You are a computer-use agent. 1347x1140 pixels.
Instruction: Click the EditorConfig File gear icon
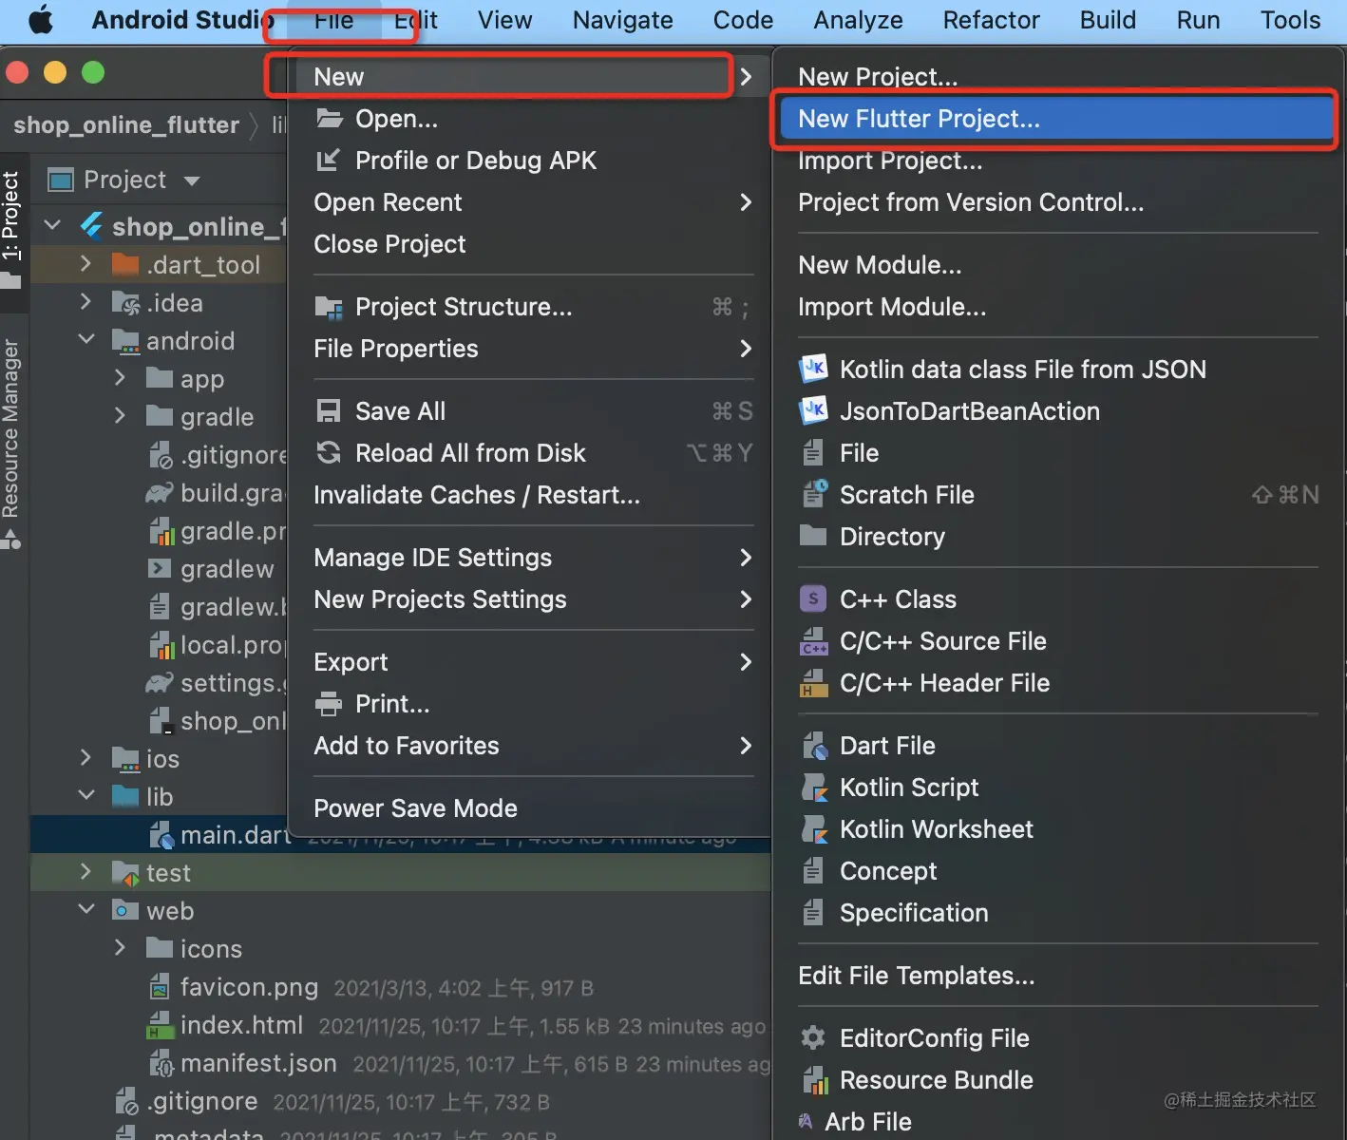[x=813, y=1037]
